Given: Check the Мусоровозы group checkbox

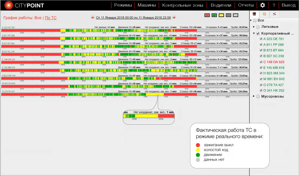Looking at the screenshot, I should click(x=258, y=96).
